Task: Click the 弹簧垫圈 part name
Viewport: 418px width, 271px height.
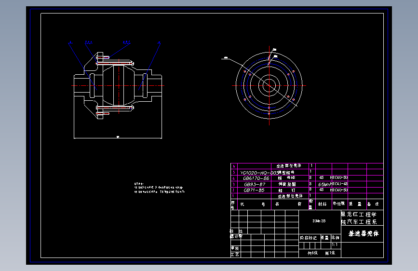Action: coord(287,184)
